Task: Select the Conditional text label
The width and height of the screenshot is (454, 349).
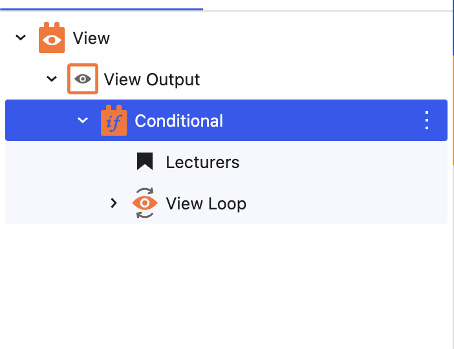Action: coord(179,121)
